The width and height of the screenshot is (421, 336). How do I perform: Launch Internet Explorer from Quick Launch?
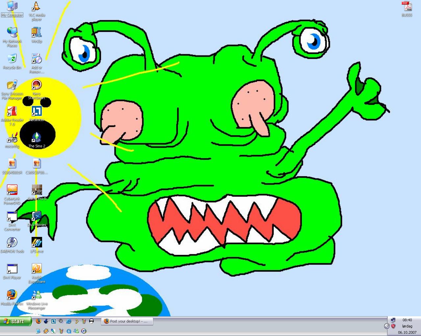click(69, 321)
